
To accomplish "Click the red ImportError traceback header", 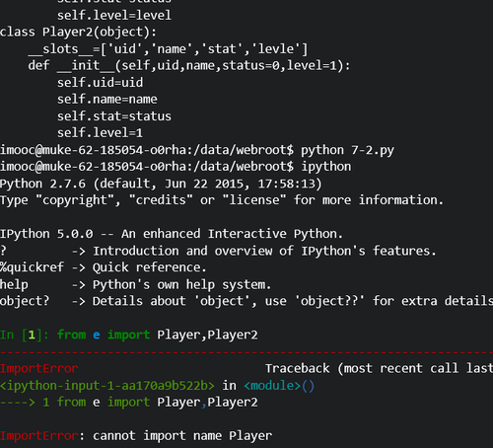I will (39, 368).
